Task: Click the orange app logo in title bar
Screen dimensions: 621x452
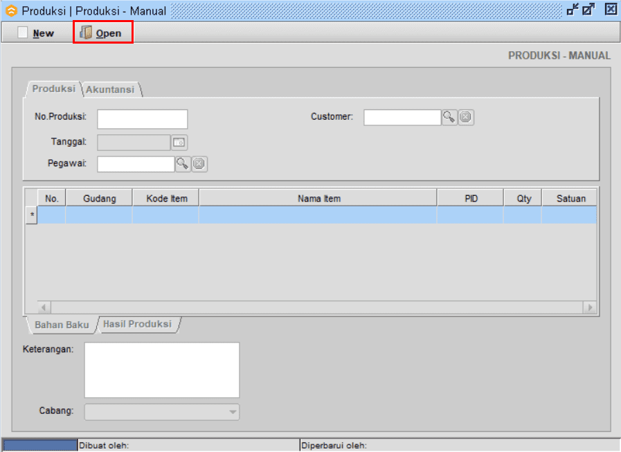Action: [x=12, y=11]
